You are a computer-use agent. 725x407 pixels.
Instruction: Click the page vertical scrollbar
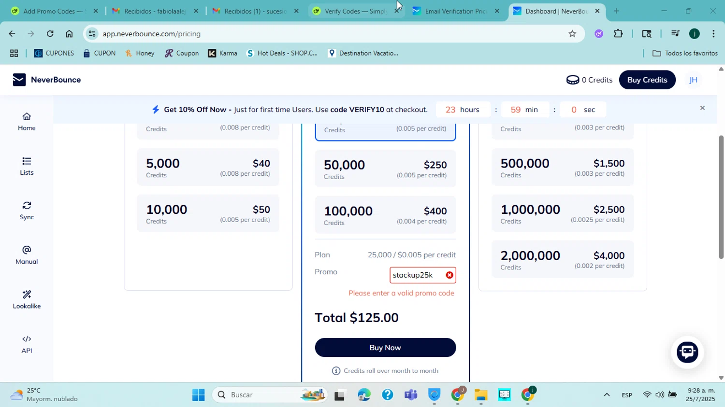pos(721,197)
